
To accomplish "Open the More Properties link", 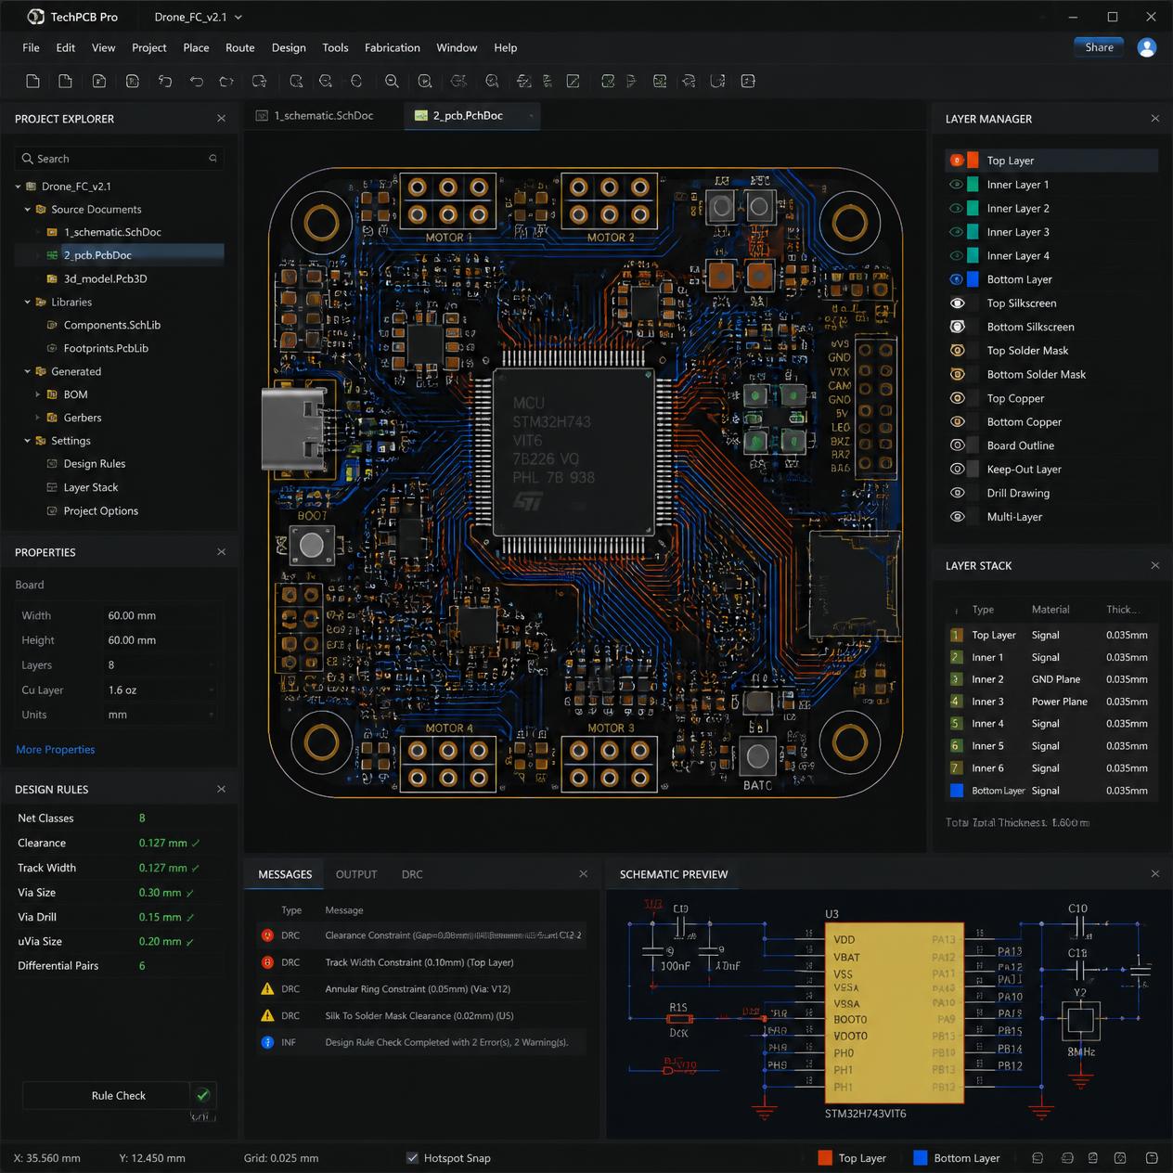I will 56,750.
